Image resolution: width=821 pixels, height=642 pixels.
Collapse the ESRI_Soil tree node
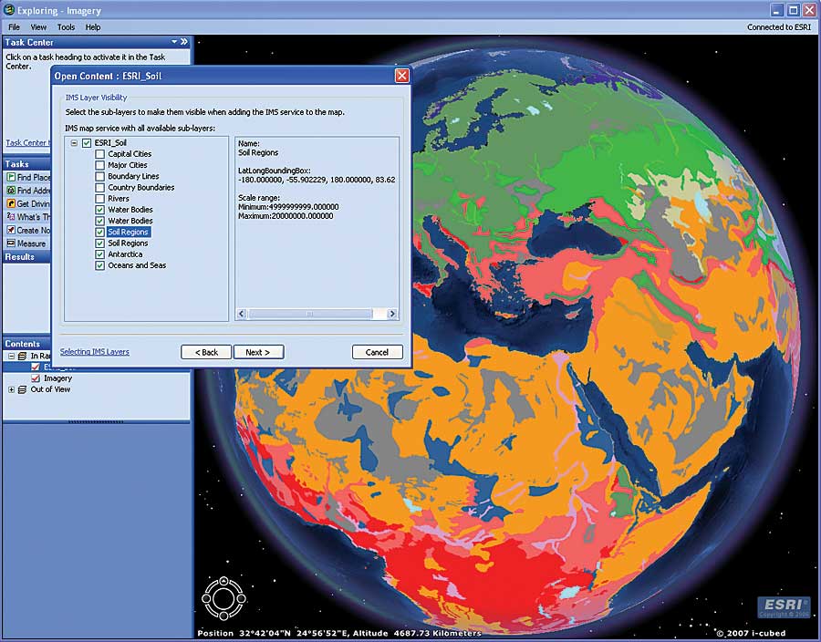[x=75, y=143]
